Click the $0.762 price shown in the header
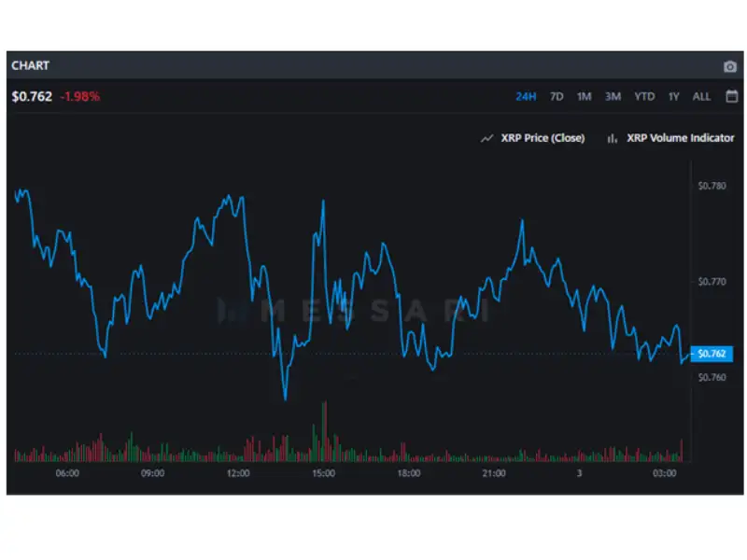The image size is (747, 560). (30, 95)
